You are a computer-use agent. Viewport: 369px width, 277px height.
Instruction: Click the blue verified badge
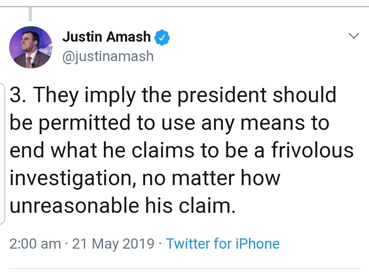tap(162, 37)
